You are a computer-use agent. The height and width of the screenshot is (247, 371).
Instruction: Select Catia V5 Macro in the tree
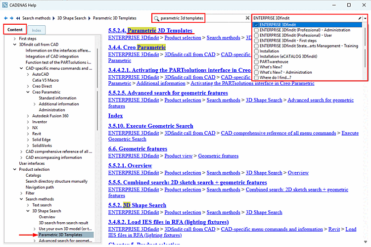(x=46, y=80)
